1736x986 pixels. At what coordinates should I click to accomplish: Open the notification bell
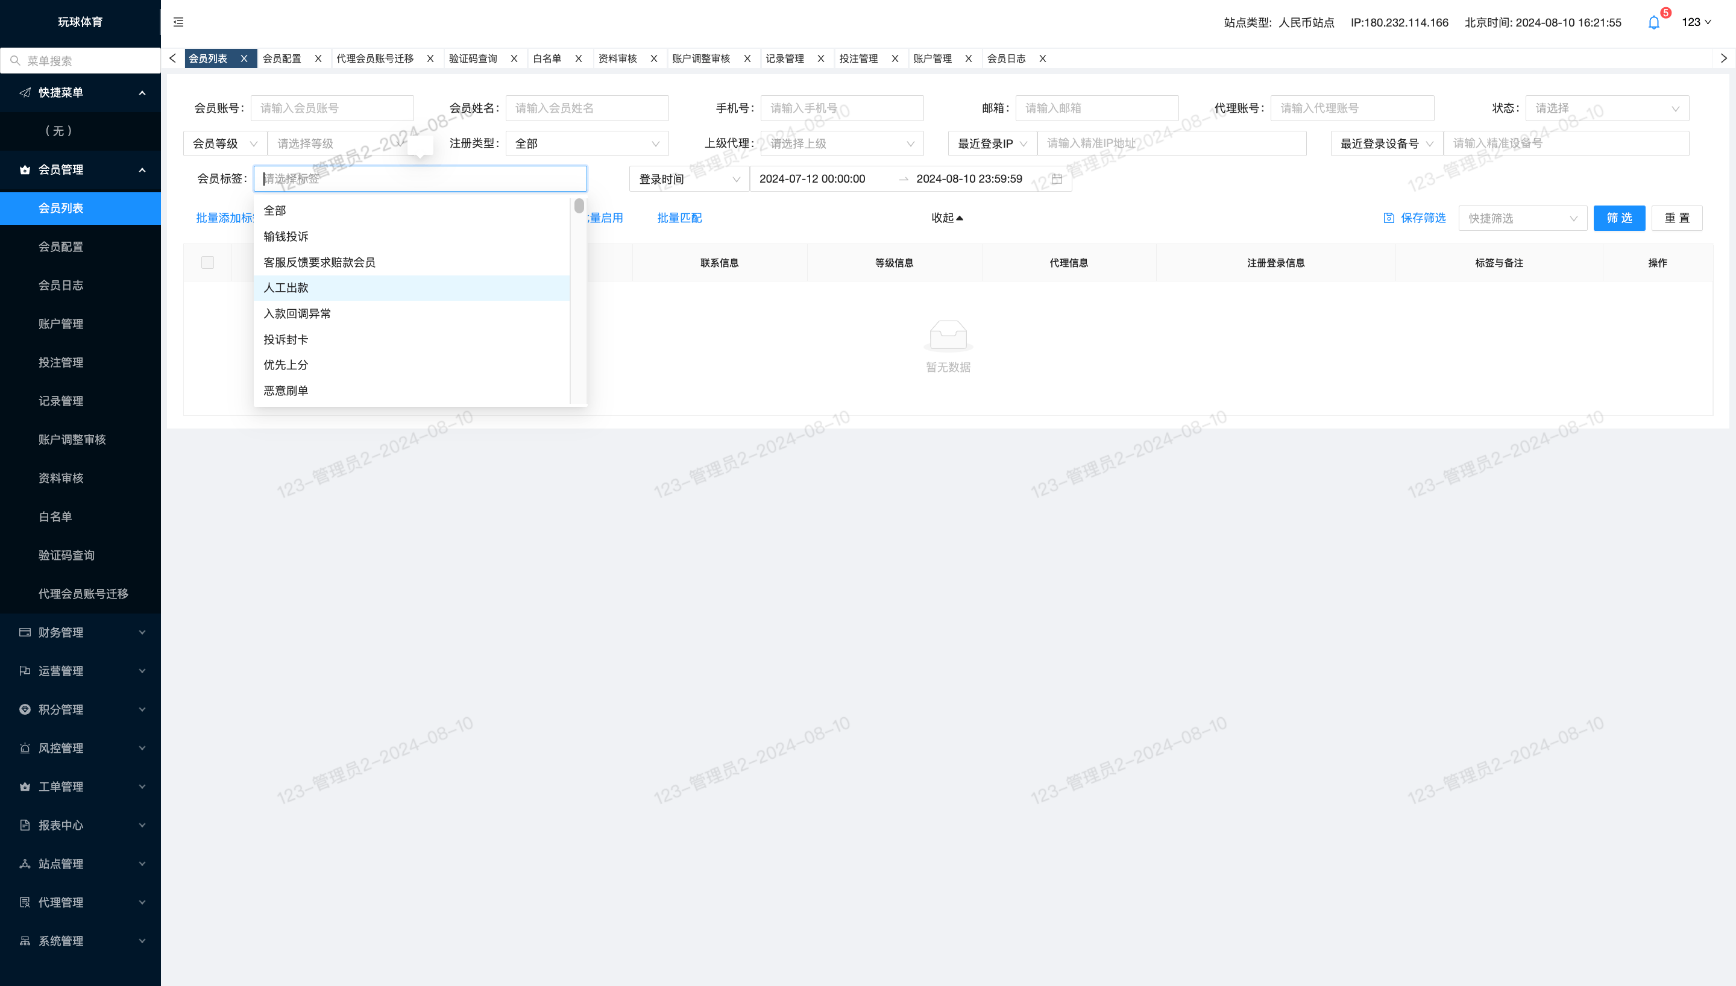(x=1653, y=22)
